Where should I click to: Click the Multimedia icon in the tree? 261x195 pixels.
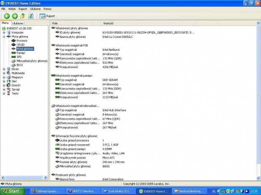9,73
